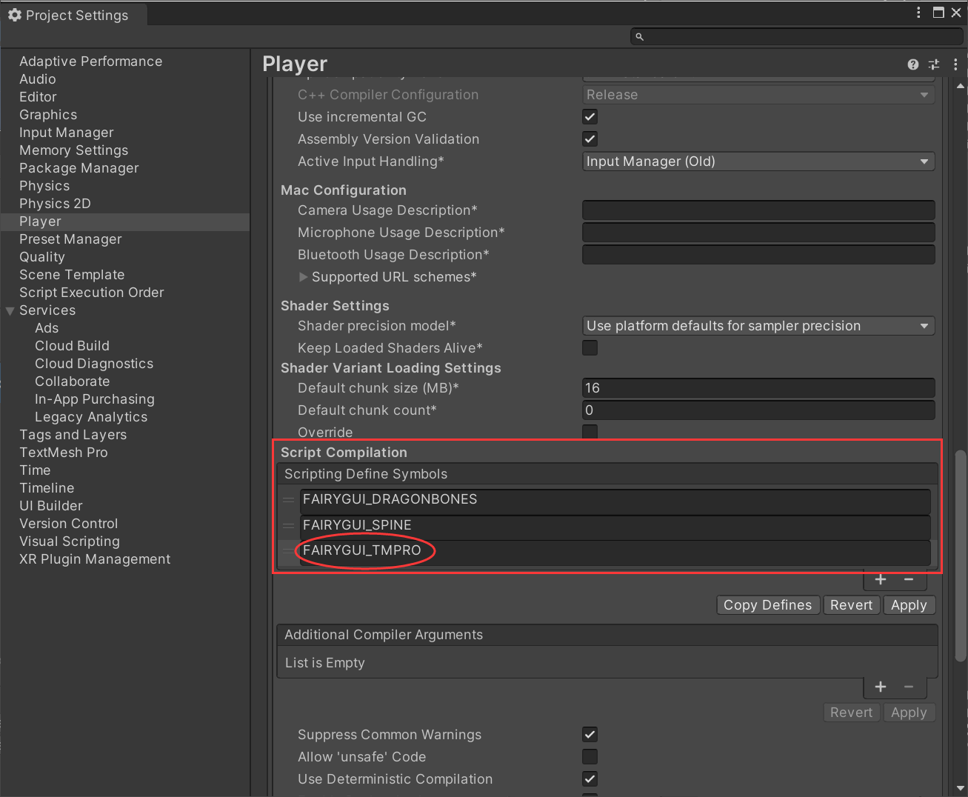
Task: Grab the FAIRYGUI_SPINE row drag handle
Action: 289,525
